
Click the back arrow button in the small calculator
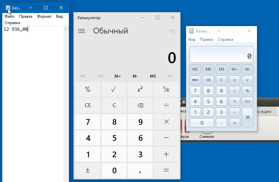195,80
